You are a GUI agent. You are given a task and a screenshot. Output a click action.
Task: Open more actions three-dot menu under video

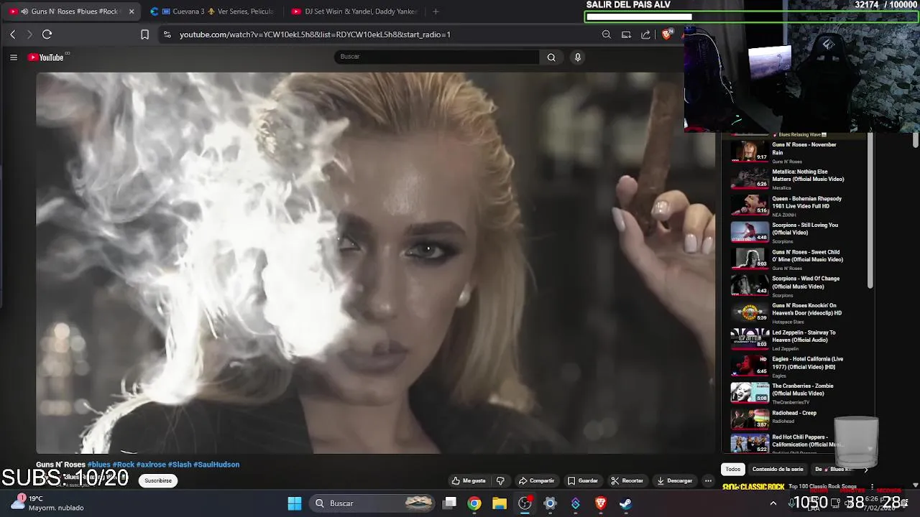708,480
